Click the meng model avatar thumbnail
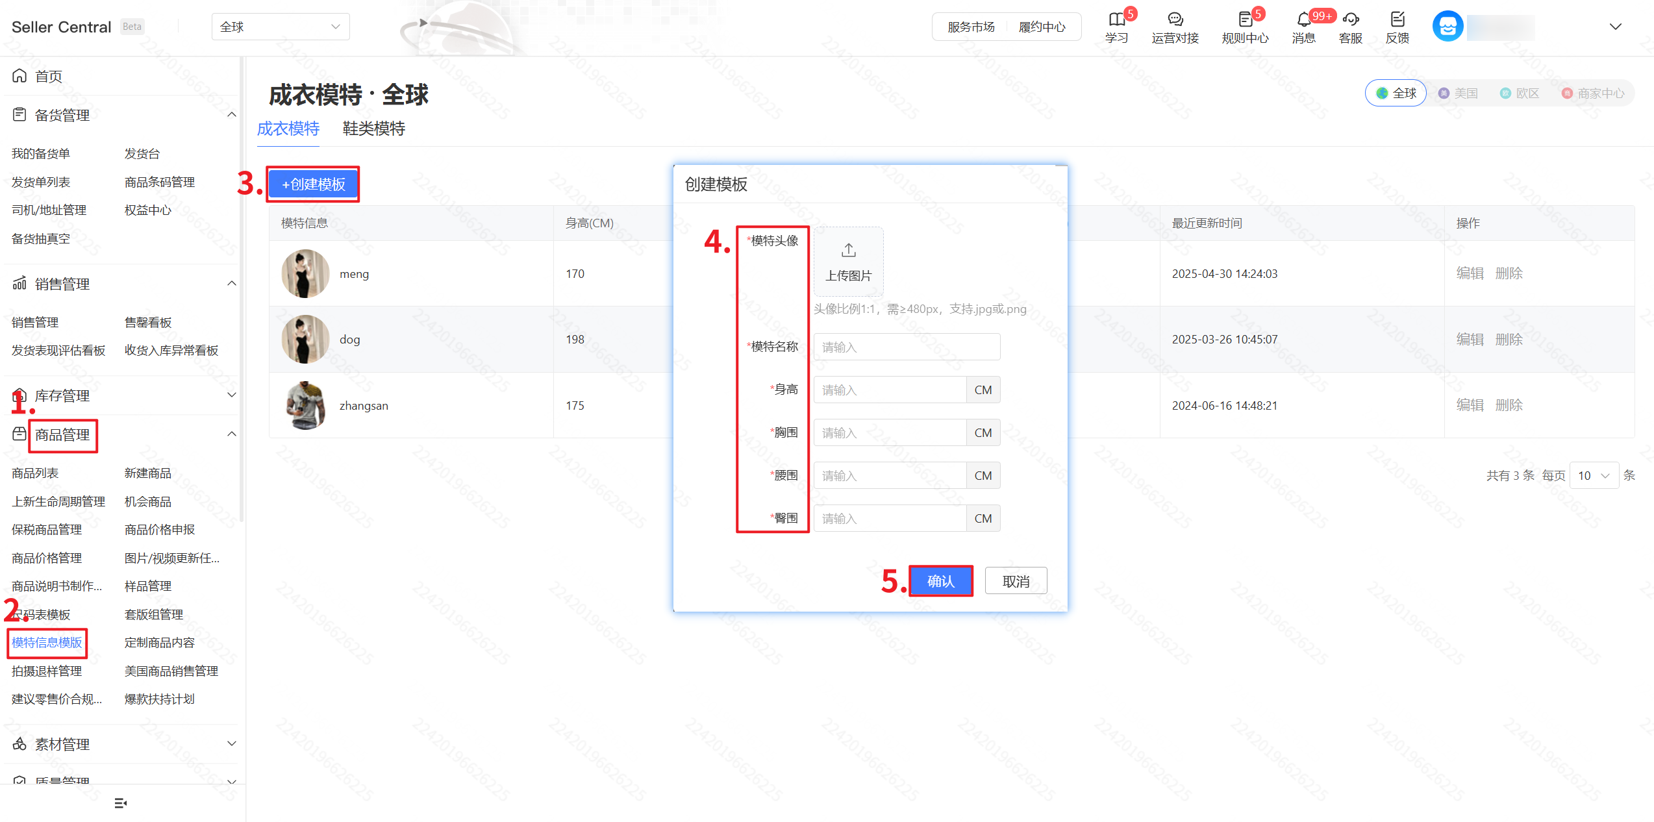 (305, 273)
